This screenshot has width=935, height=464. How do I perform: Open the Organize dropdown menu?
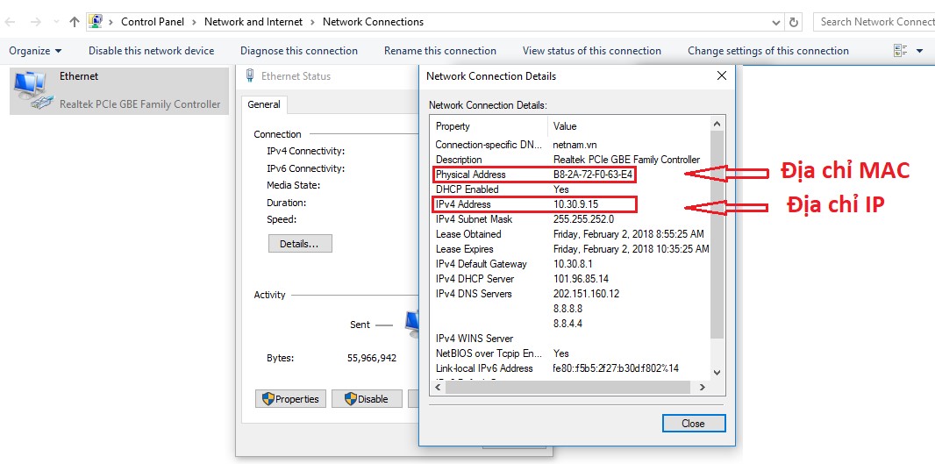coord(35,51)
